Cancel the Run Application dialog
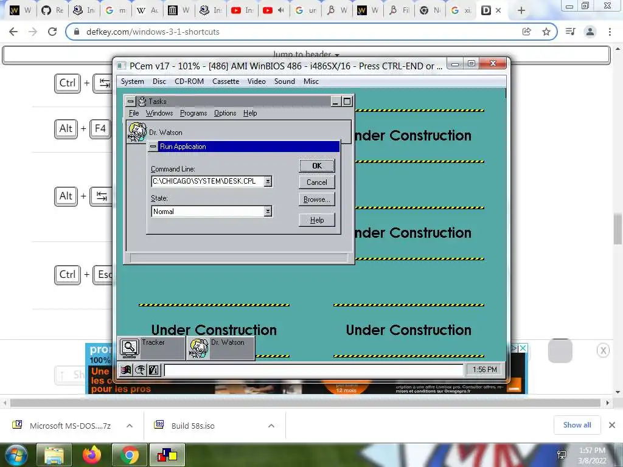 (x=316, y=182)
